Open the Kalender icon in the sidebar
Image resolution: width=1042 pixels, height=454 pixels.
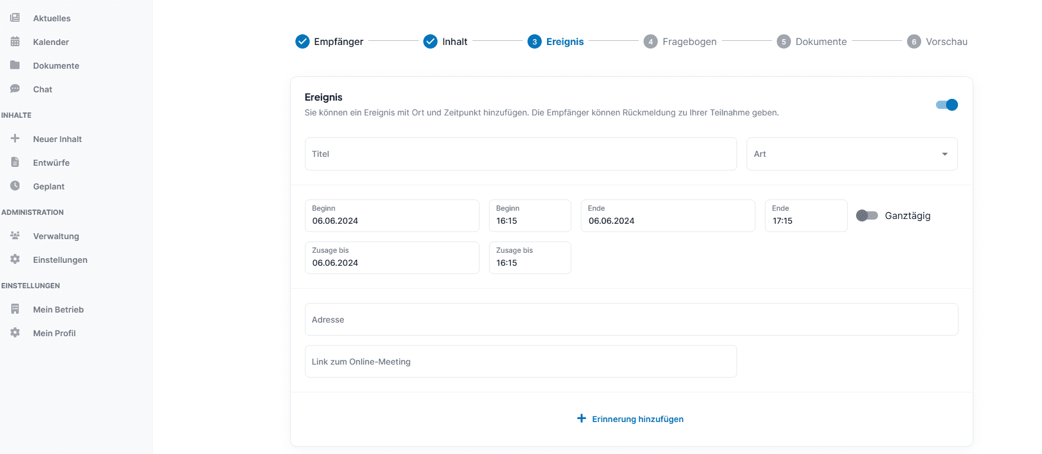[15, 41]
